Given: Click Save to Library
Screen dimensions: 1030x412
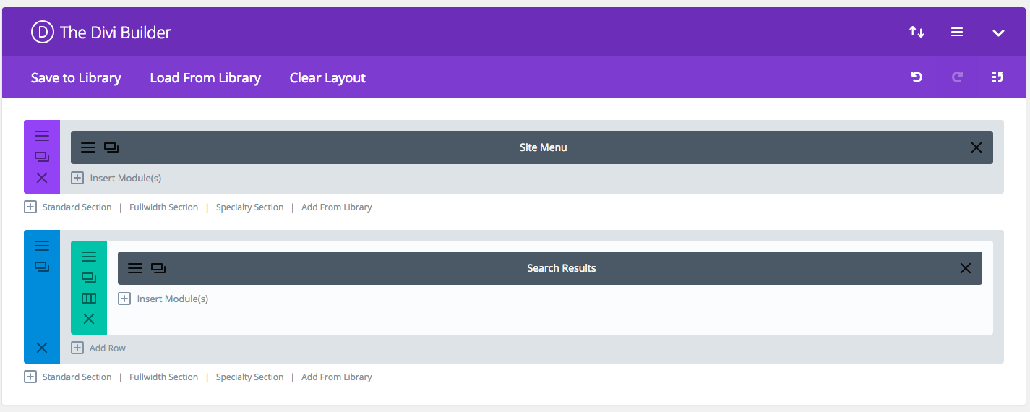Looking at the screenshot, I should 76,78.
